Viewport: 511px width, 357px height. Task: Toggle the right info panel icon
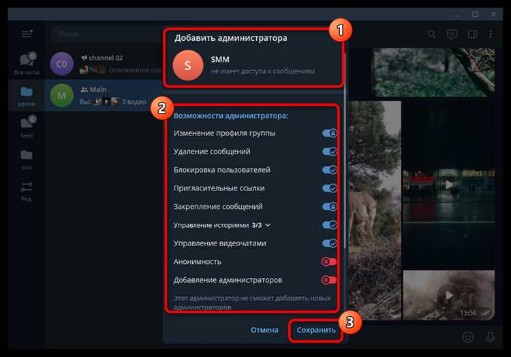tap(473, 34)
